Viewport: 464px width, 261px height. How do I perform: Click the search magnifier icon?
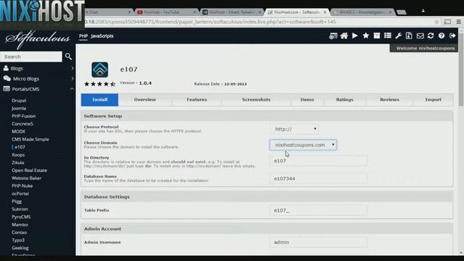pyautogui.click(x=68, y=57)
